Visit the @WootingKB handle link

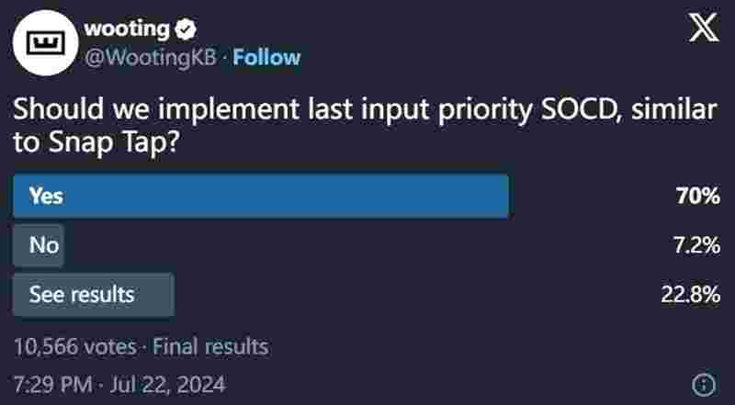coord(151,58)
